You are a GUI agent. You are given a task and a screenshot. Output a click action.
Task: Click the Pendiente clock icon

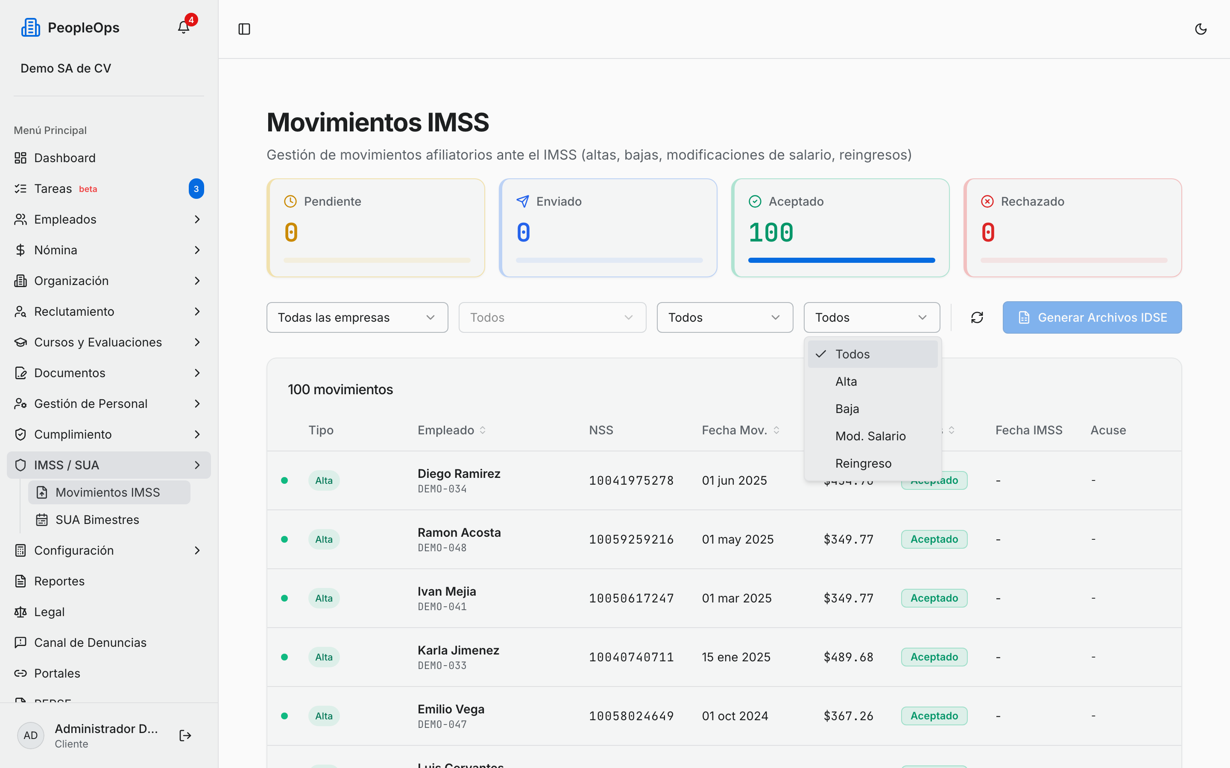pyautogui.click(x=290, y=202)
